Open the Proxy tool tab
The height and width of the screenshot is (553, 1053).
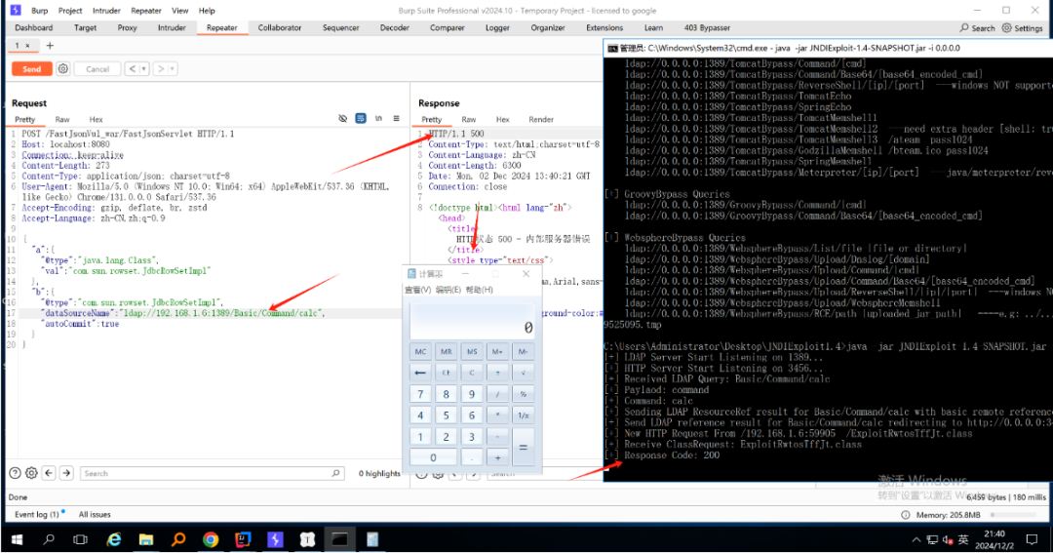[x=127, y=27]
